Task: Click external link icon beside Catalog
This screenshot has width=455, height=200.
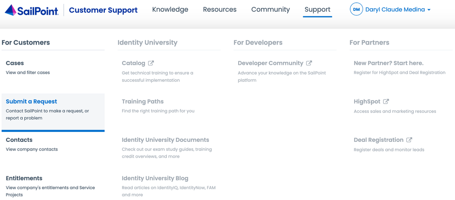Action: click(151, 63)
